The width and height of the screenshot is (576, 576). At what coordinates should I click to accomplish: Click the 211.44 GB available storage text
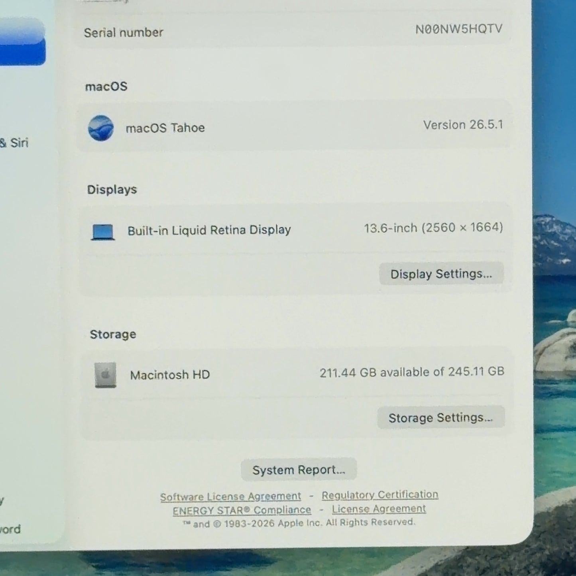point(412,372)
